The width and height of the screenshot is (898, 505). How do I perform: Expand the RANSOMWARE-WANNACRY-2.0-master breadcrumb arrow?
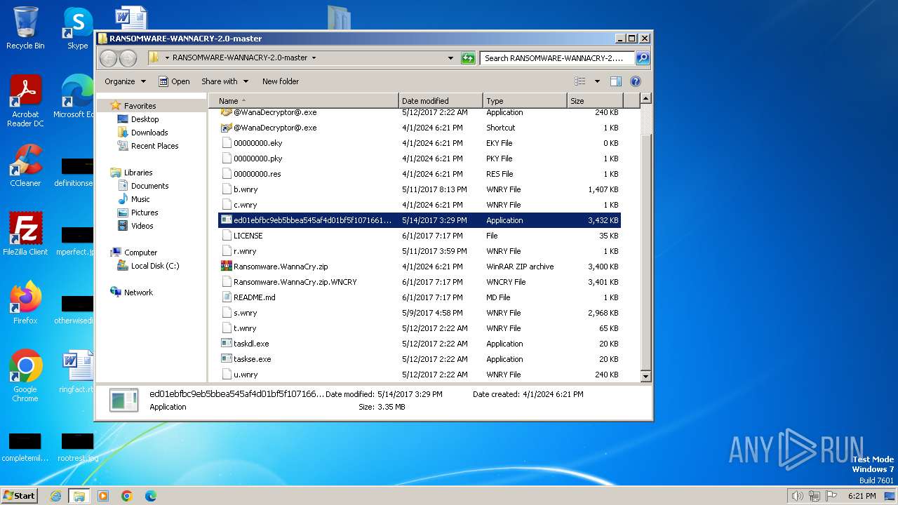314,58
